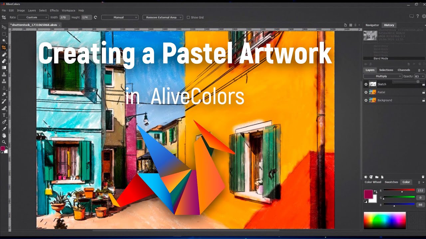This screenshot has height=239, width=426.
Task: Click the blue B channel slider
Action: [399, 204]
